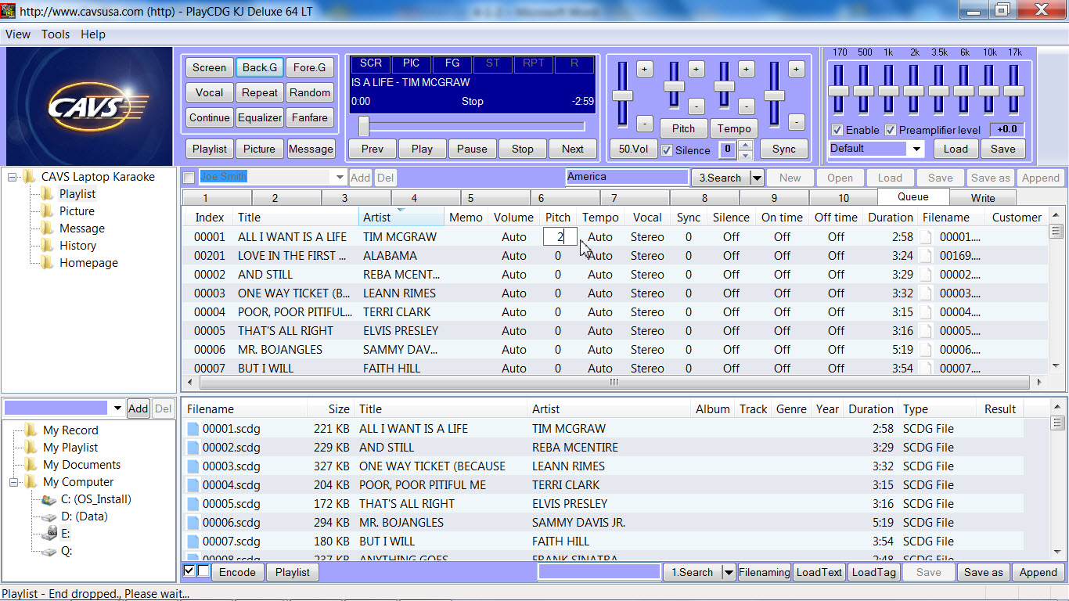Screen dimensions: 1069x601
Task: Collapse the CAVS Laptop Karaoke tree node
Action: [13, 177]
